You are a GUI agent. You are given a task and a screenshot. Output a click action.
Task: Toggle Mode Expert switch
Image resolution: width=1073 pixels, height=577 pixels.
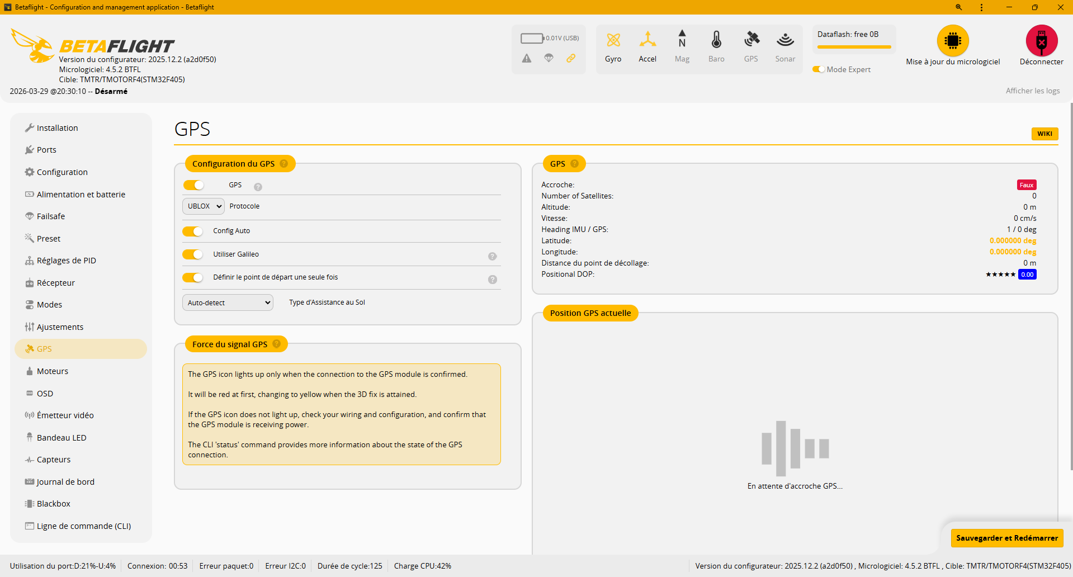coord(819,69)
